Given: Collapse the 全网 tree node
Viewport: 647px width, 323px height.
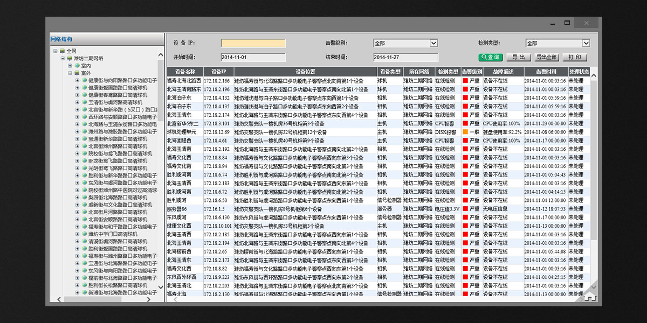Looking at the screenshot, I should pos(55,51).
